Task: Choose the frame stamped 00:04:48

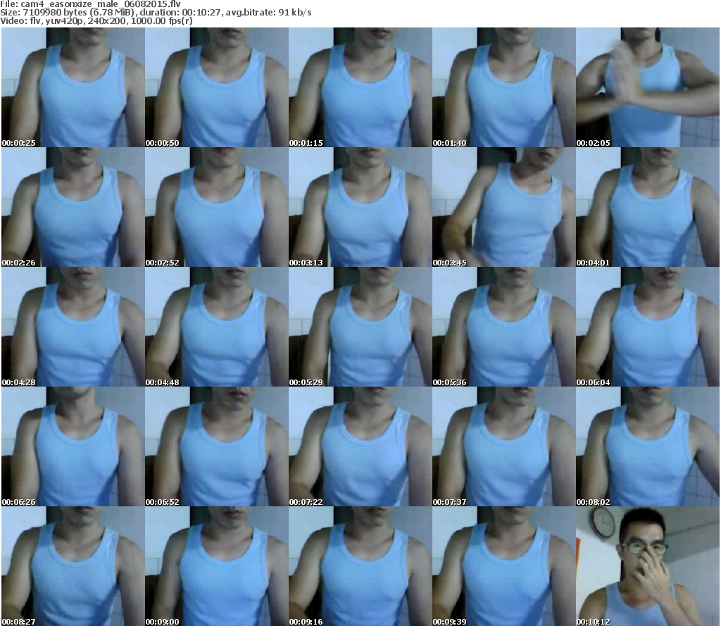Action: (217, 327)
